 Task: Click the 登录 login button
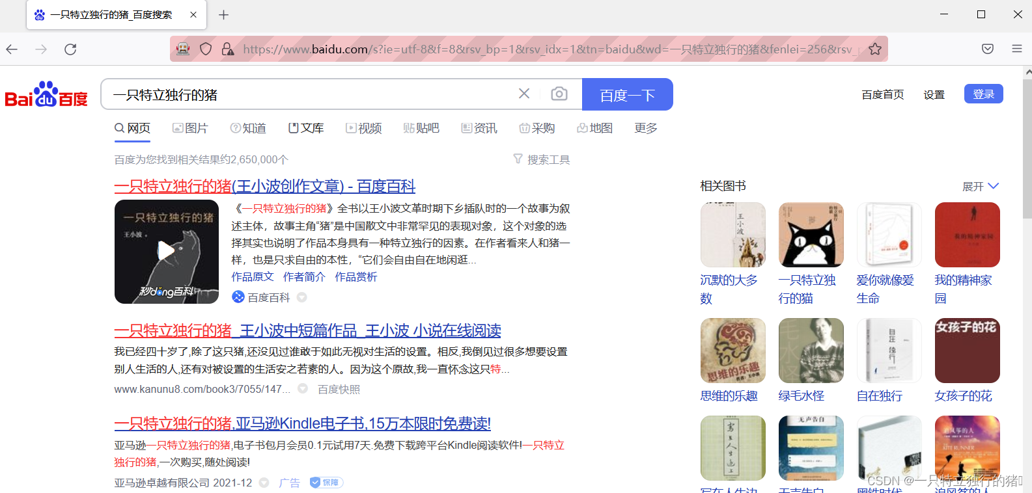983,94
